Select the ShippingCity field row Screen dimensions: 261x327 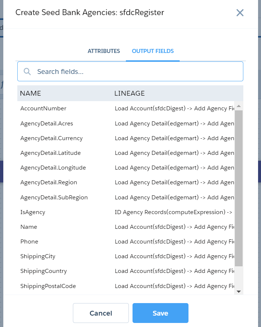38,256
